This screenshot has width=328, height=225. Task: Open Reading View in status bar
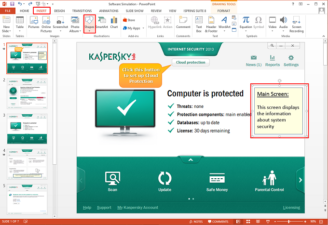[x=258, y=222]
